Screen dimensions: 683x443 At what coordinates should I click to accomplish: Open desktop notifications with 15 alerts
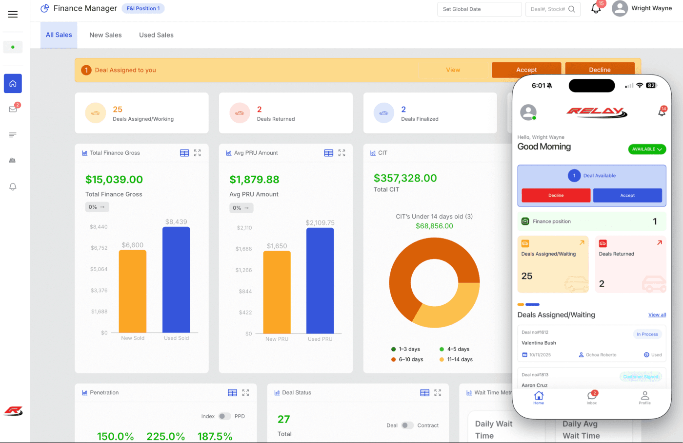click(596, 9)
